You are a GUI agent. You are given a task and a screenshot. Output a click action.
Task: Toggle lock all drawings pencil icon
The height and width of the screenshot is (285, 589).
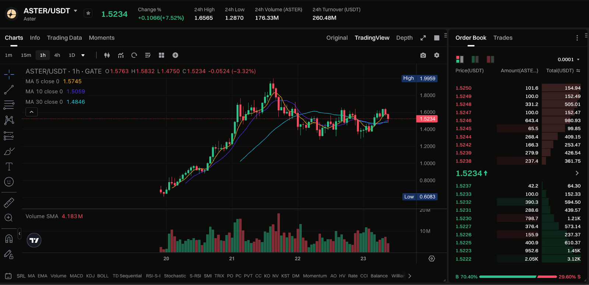tap(9, 254)
